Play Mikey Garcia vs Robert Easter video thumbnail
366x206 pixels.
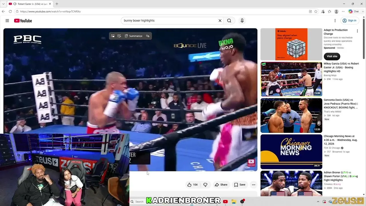pos(291,79)
